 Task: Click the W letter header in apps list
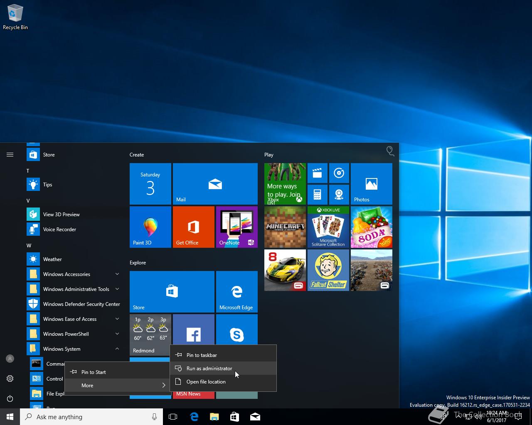tap(29, 246)
